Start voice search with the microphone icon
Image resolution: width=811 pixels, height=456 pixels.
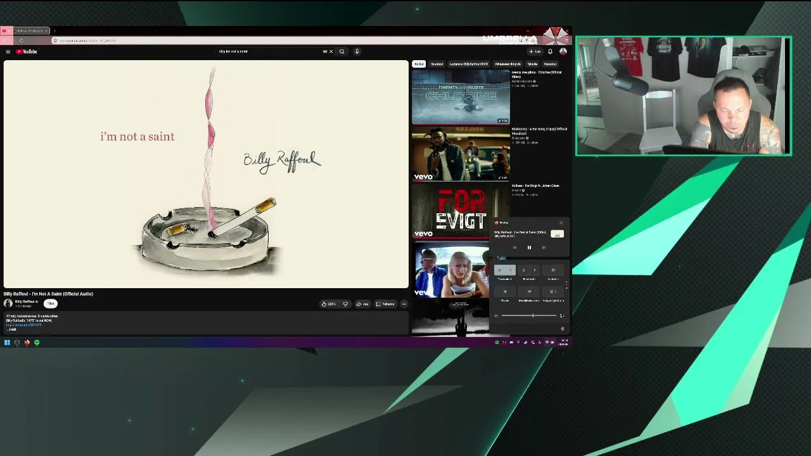[357, 52]
